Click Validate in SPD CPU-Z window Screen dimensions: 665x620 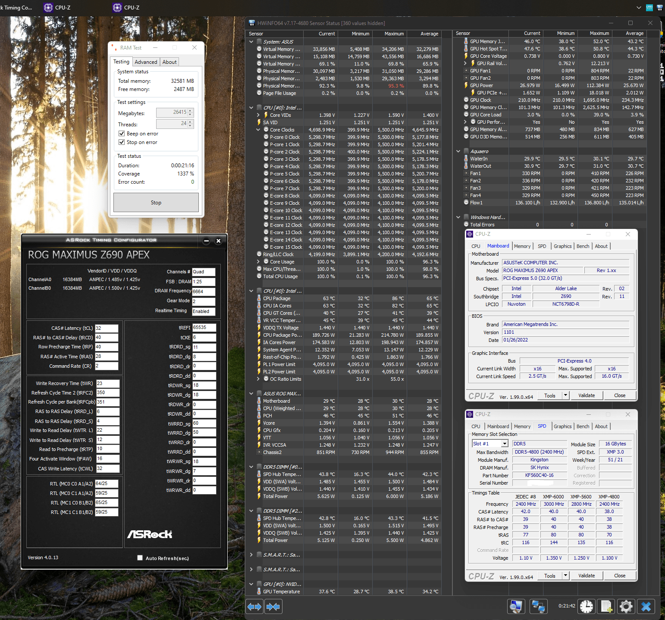586,576
